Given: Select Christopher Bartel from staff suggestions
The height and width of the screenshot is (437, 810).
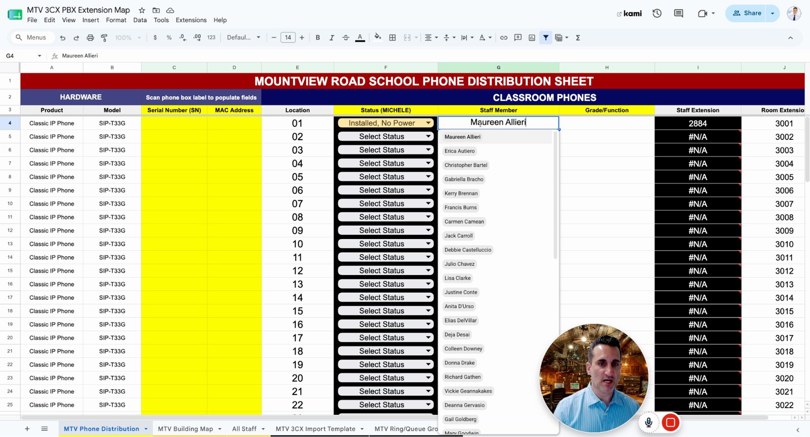Looking at the screenshot, I should [x=466, y=165].
